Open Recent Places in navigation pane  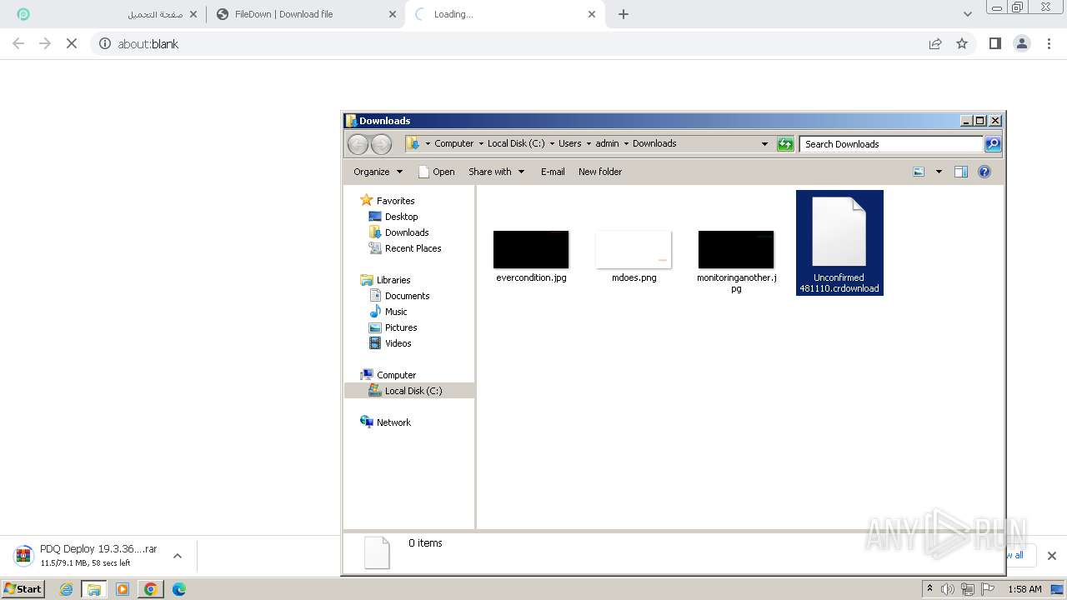click(x=413, y=248)
